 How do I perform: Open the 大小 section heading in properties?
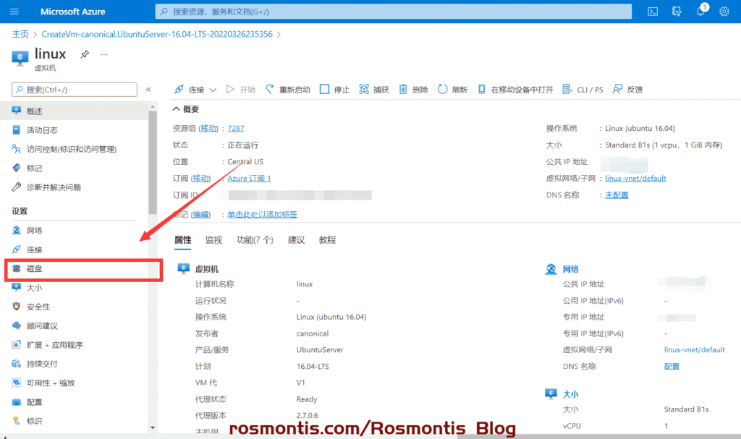tap(570, 394)
